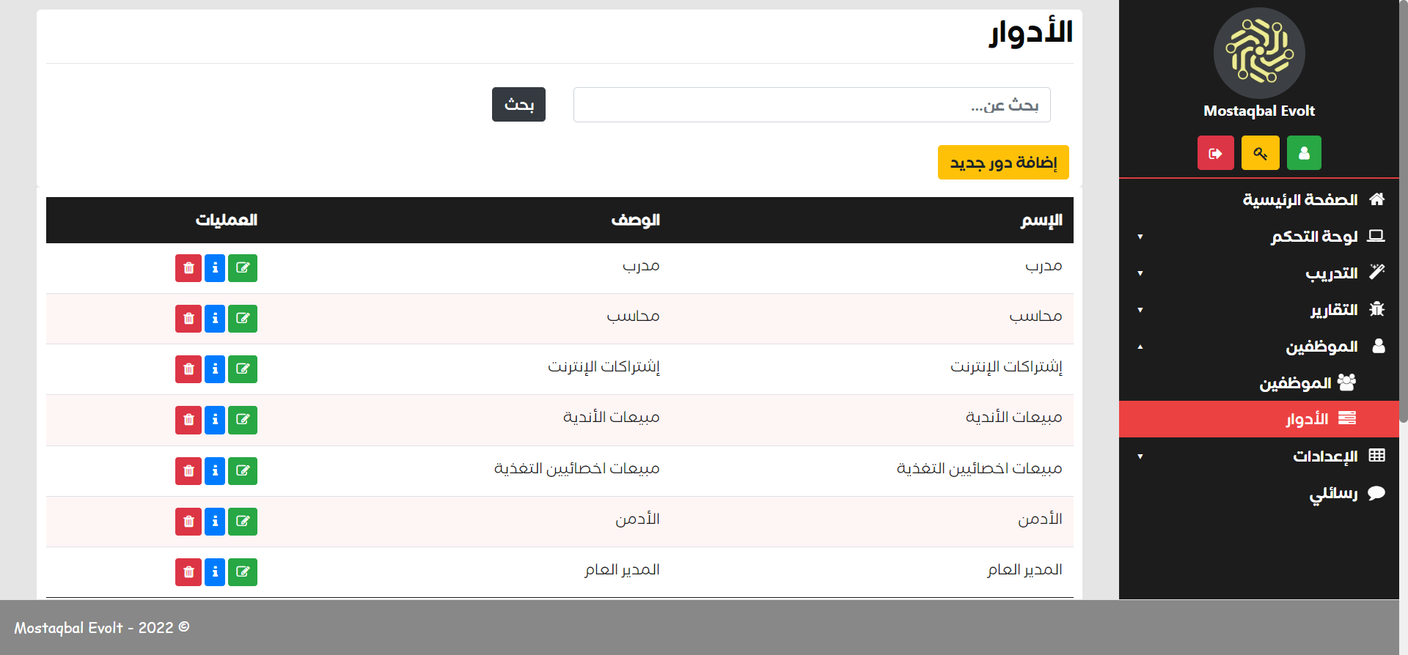Select الموظفين submenu item

click(1295, 383)
